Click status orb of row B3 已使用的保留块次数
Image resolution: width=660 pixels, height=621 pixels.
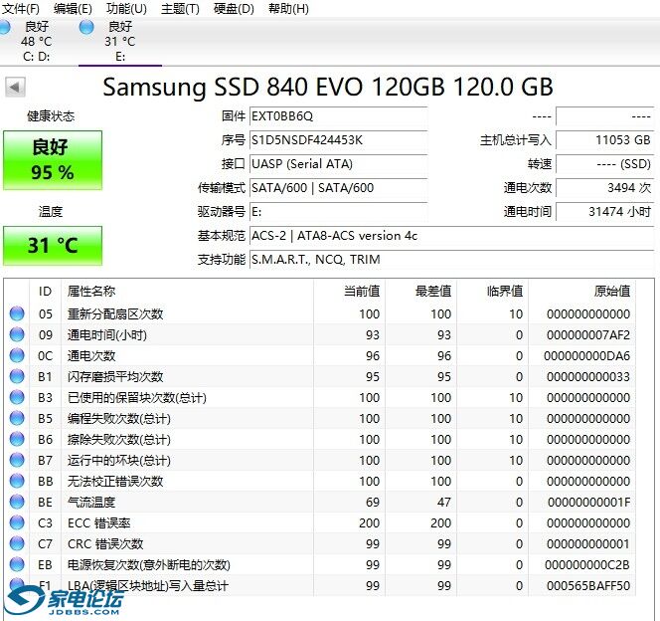[17, 397]
